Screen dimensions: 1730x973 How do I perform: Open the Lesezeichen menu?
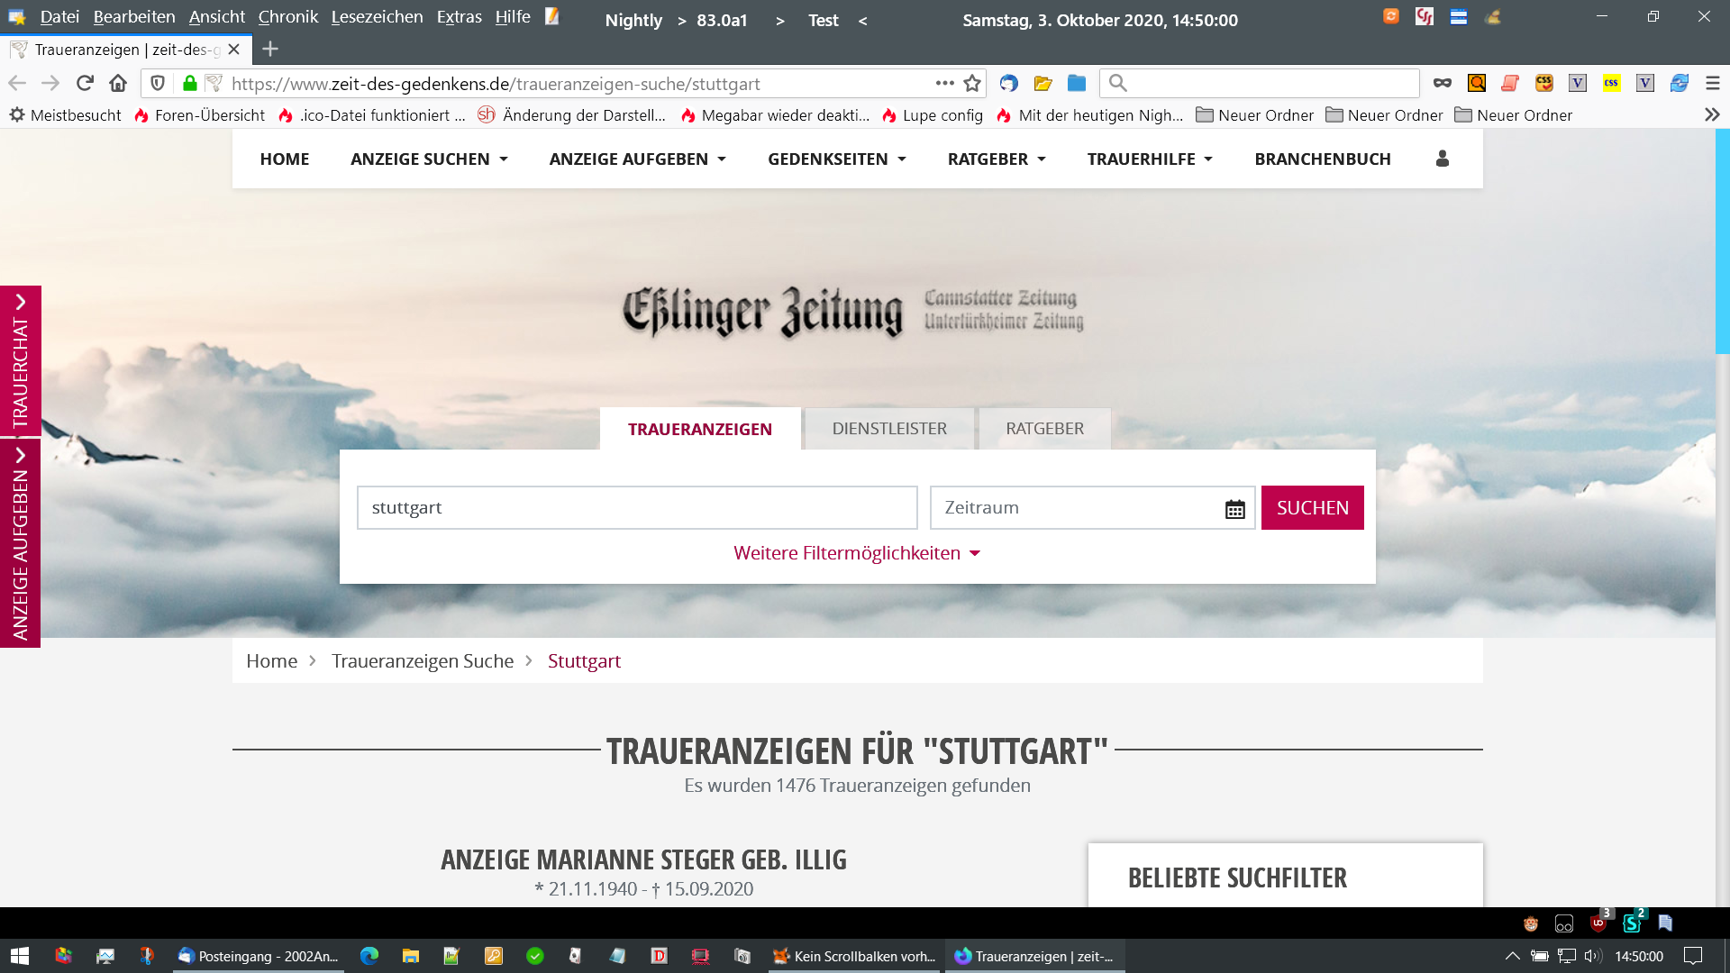[x=377, y=17]
